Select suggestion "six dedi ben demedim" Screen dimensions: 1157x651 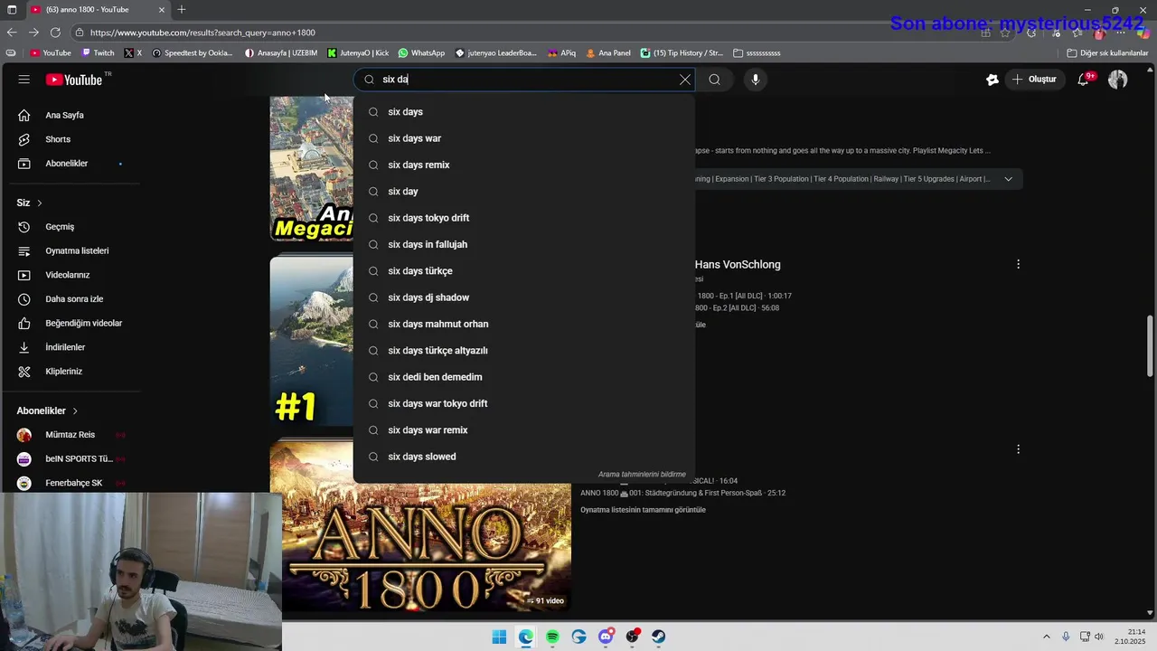coord(524,377)
